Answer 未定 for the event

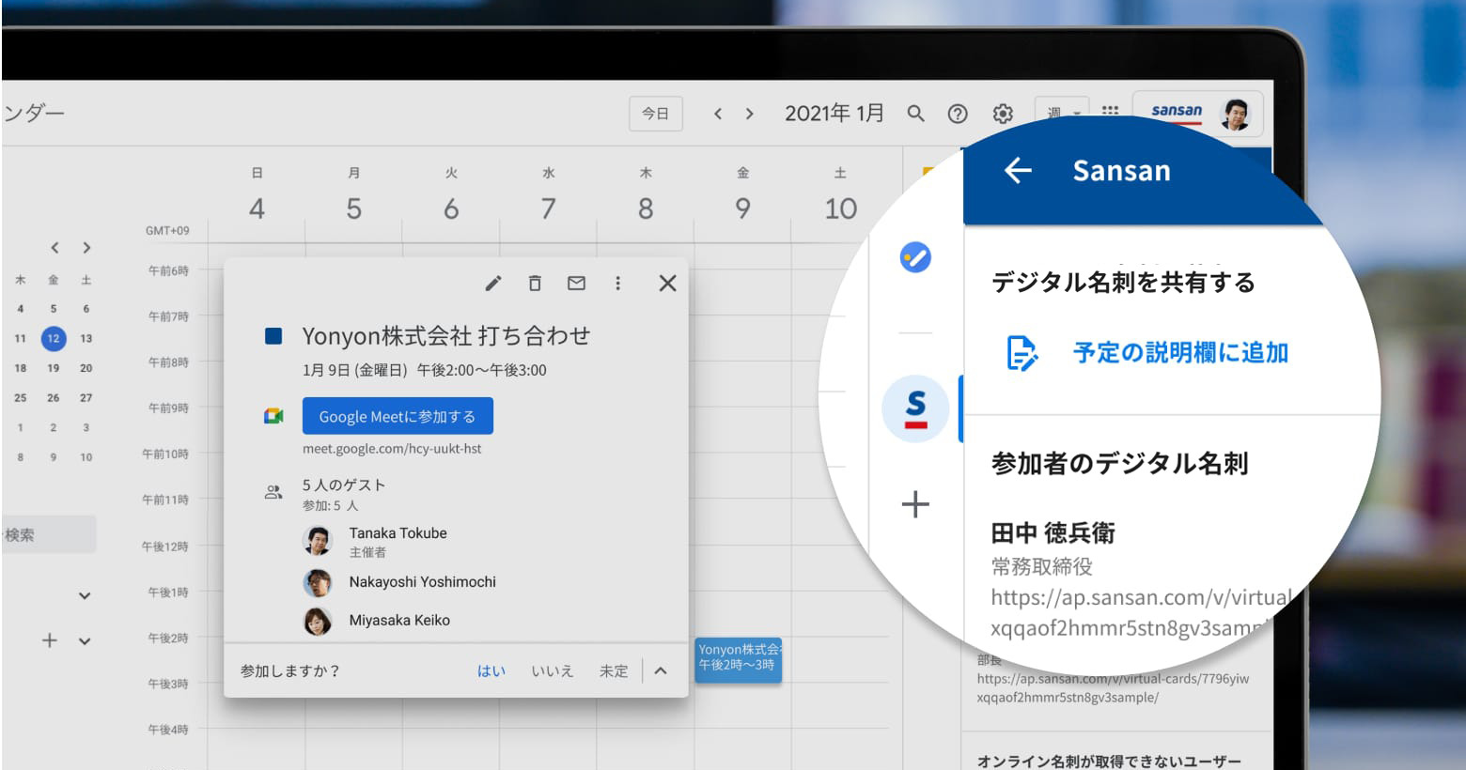click(x=614, y=670)
